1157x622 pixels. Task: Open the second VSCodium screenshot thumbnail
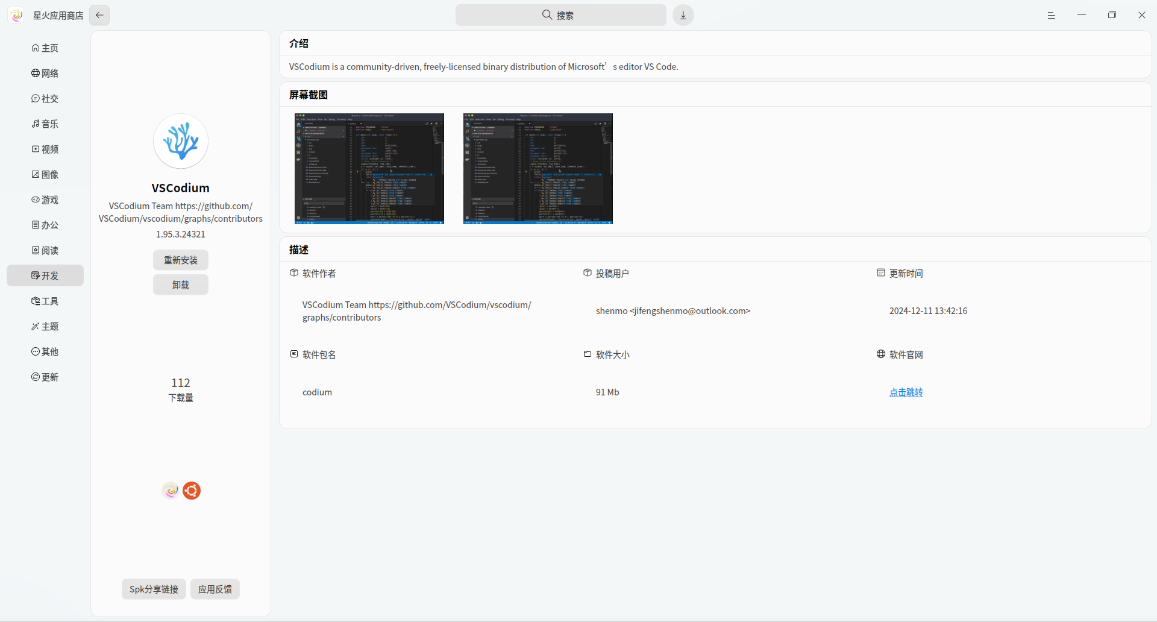pos(538,169)
